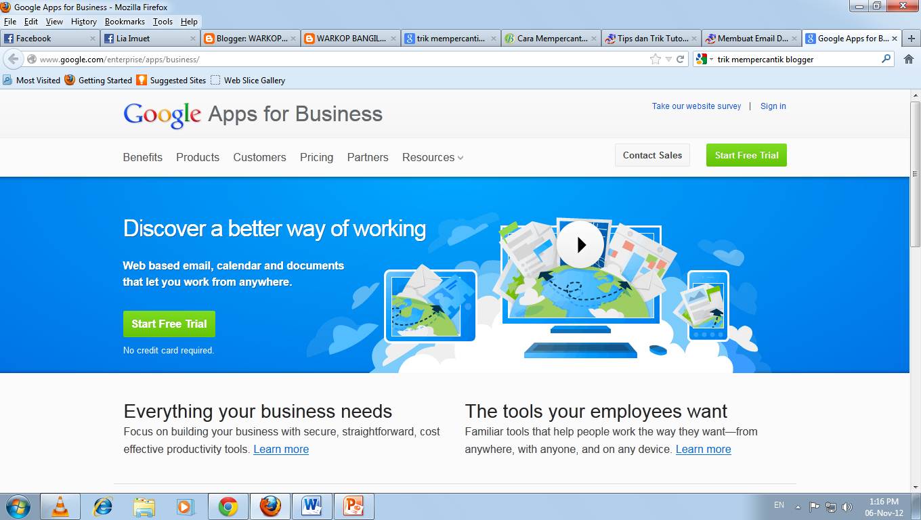Open Take our website survey link
The height and width of the screenshot is (520, 921).
coord(696,106)
